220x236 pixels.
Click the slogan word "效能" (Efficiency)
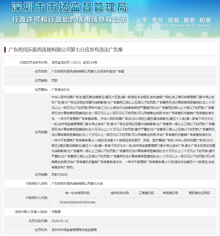pos(173,20)
